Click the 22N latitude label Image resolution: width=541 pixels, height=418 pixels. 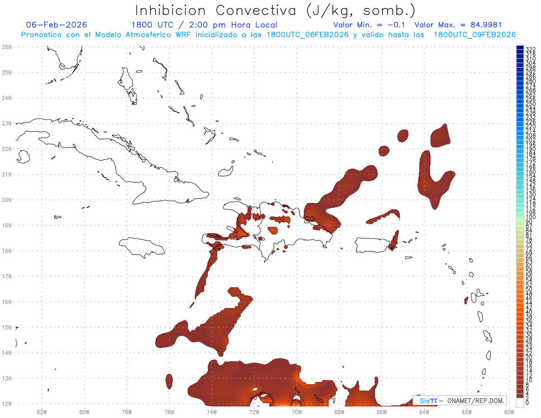click(6, 148)
